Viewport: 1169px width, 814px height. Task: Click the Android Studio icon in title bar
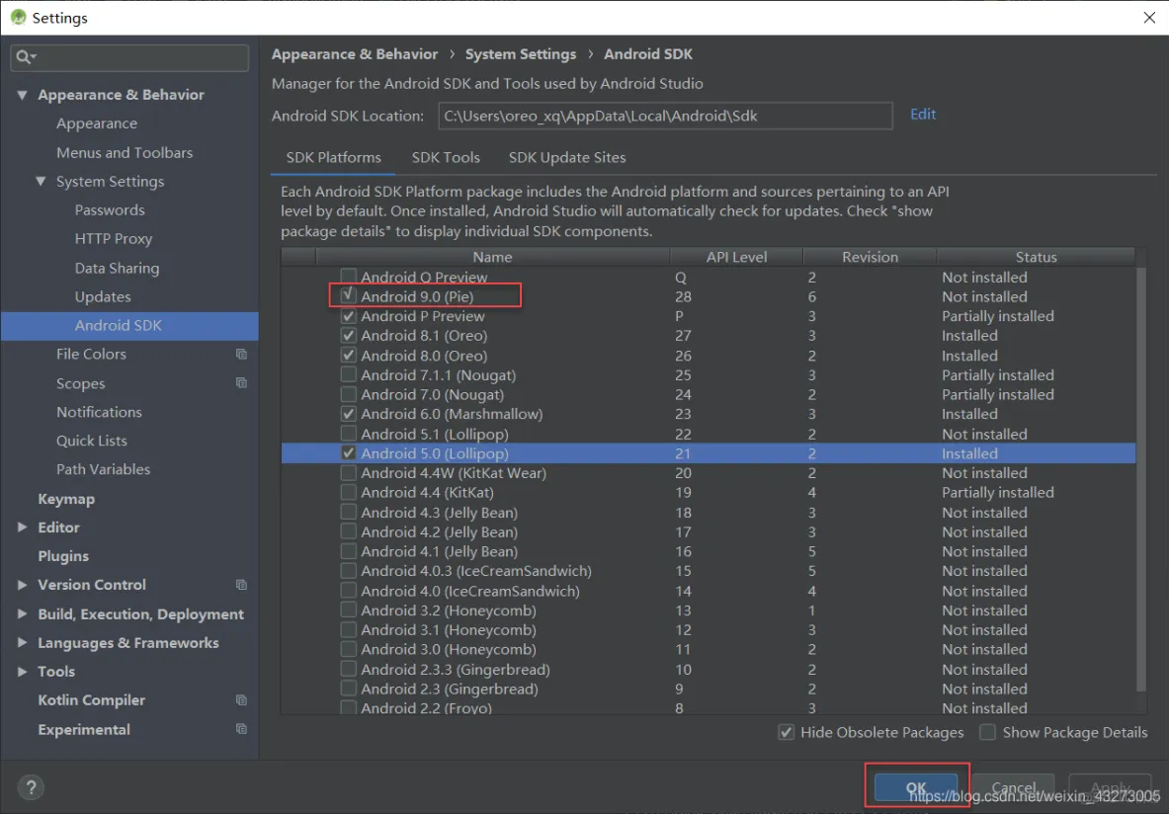tap(17, 18)
